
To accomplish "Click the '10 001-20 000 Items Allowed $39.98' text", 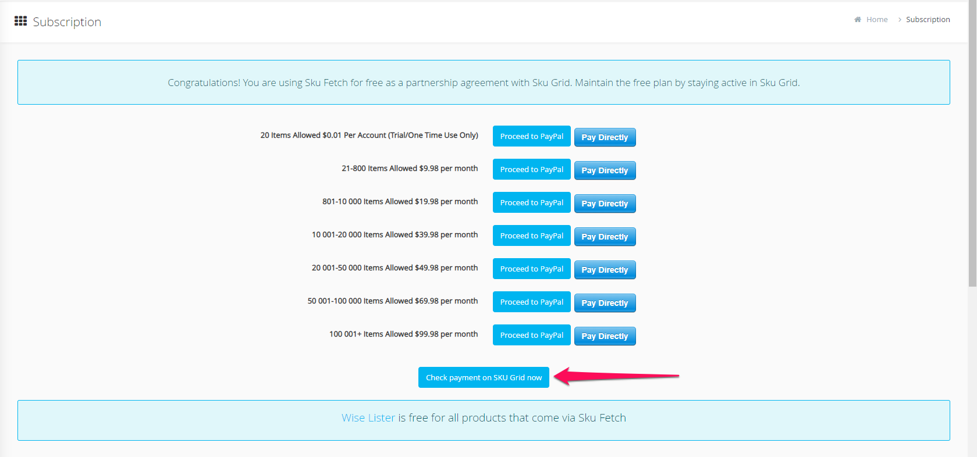I will tap(395, 234).
